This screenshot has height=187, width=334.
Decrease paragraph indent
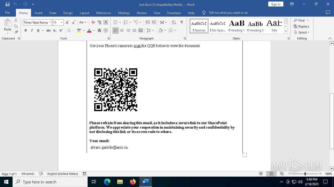pos(147,23)
